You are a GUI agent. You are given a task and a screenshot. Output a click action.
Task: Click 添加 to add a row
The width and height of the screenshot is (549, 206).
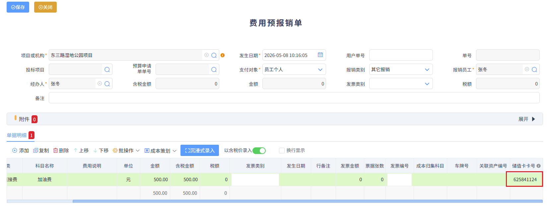(x=21, y=150)
